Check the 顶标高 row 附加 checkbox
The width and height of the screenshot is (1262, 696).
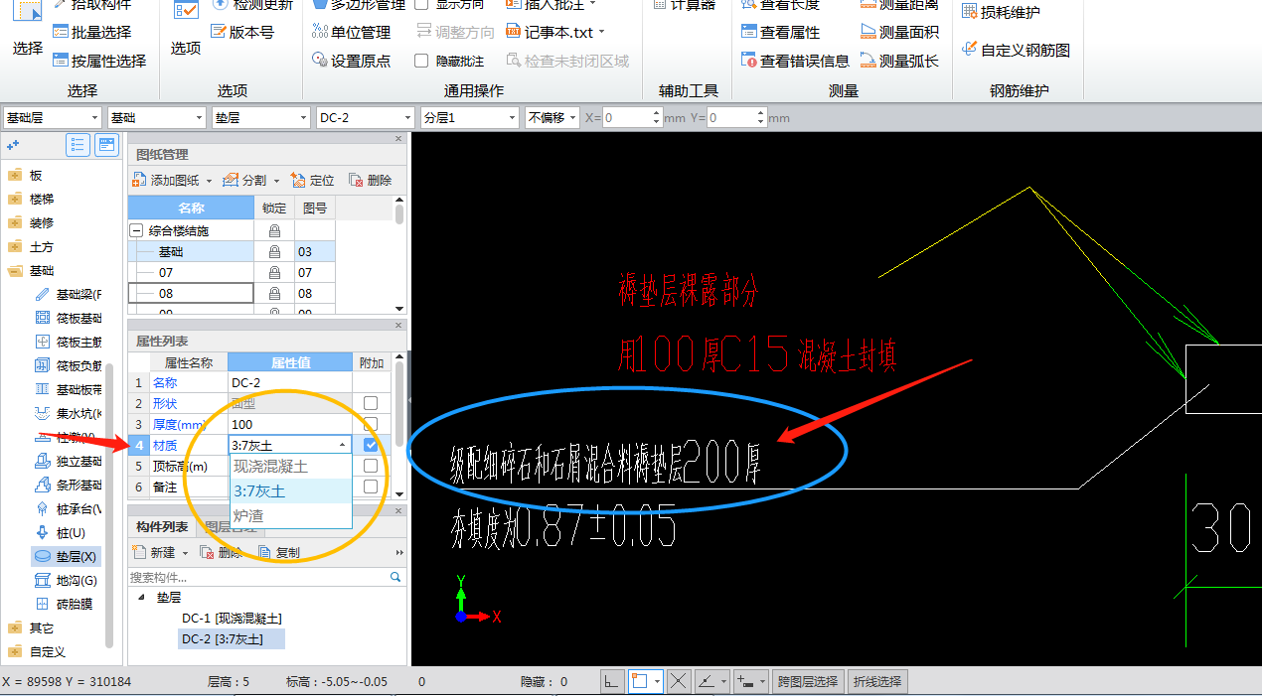[x=371, y=466]
